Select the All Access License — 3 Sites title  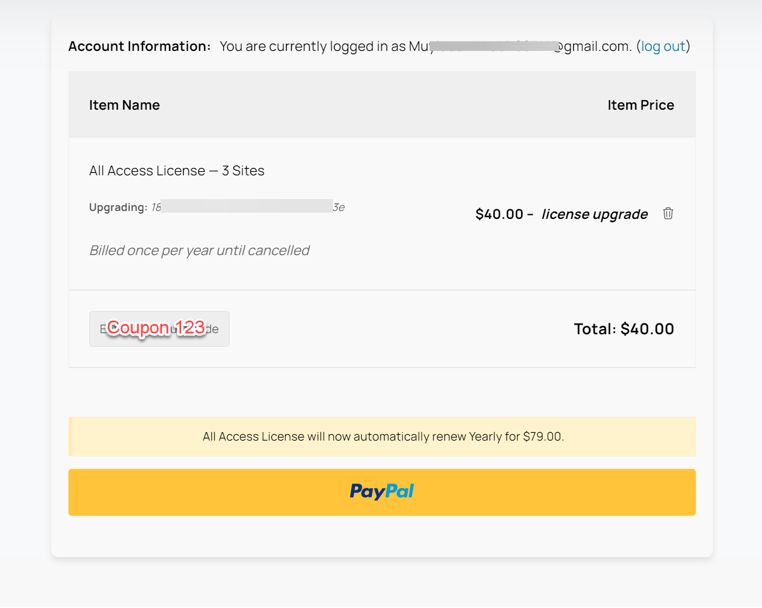tap(176, 171)
